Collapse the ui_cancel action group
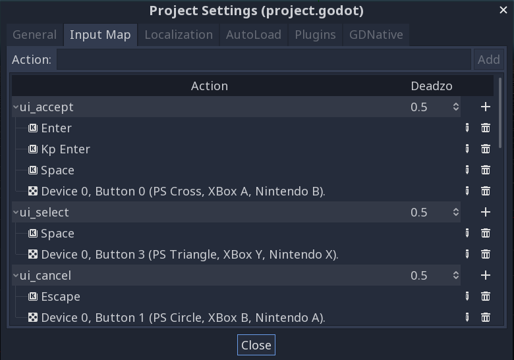 [x=16, y=275]
